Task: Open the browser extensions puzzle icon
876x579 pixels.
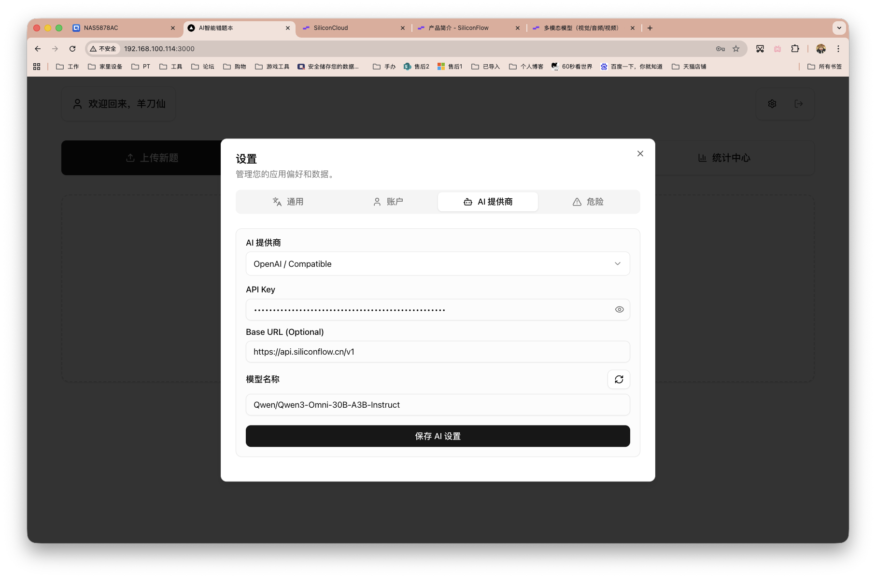Action: coord(795,49)
